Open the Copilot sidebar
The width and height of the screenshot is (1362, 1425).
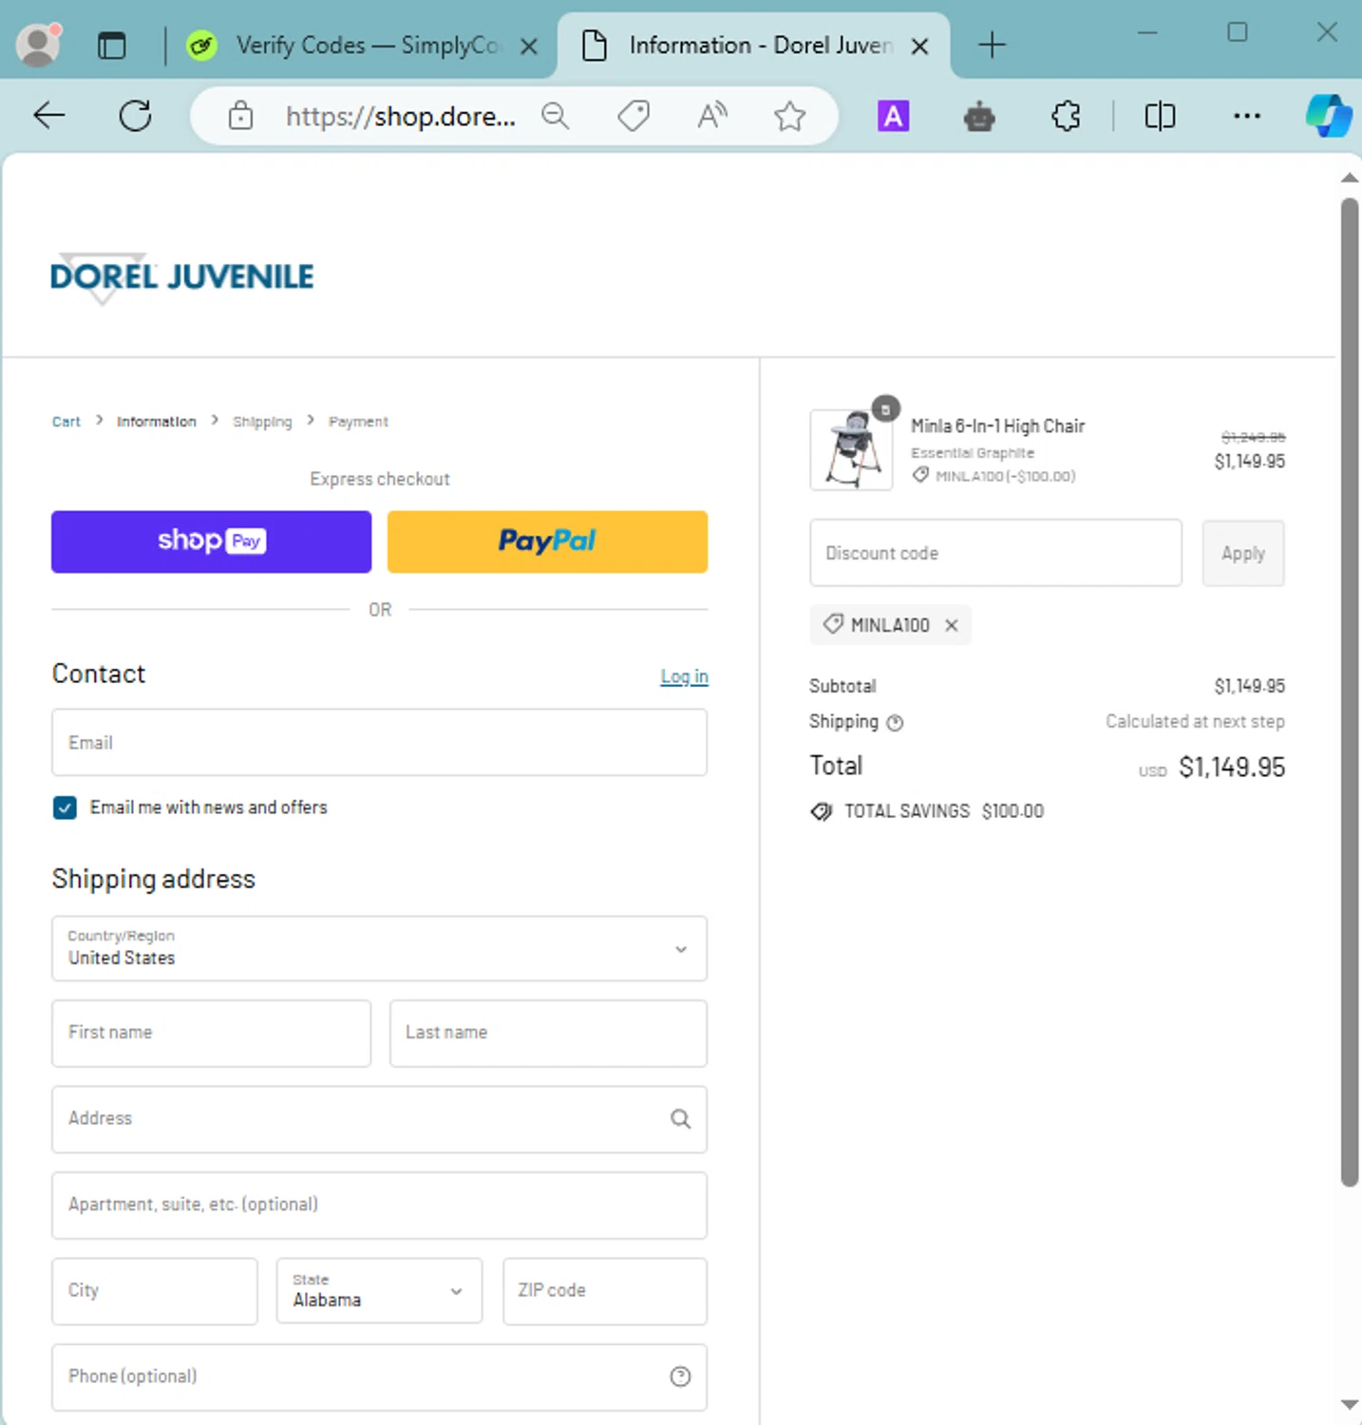[x=1329, y=116]
